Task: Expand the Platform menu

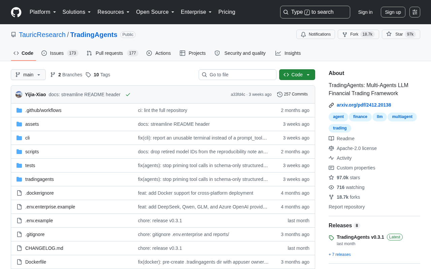Action: 43,12
